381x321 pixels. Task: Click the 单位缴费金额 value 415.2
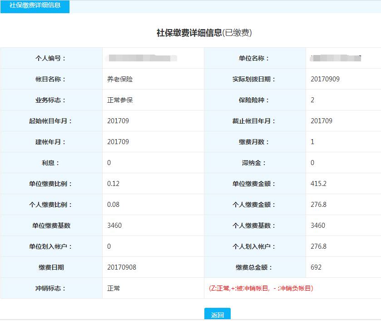[x=318, y=184]
